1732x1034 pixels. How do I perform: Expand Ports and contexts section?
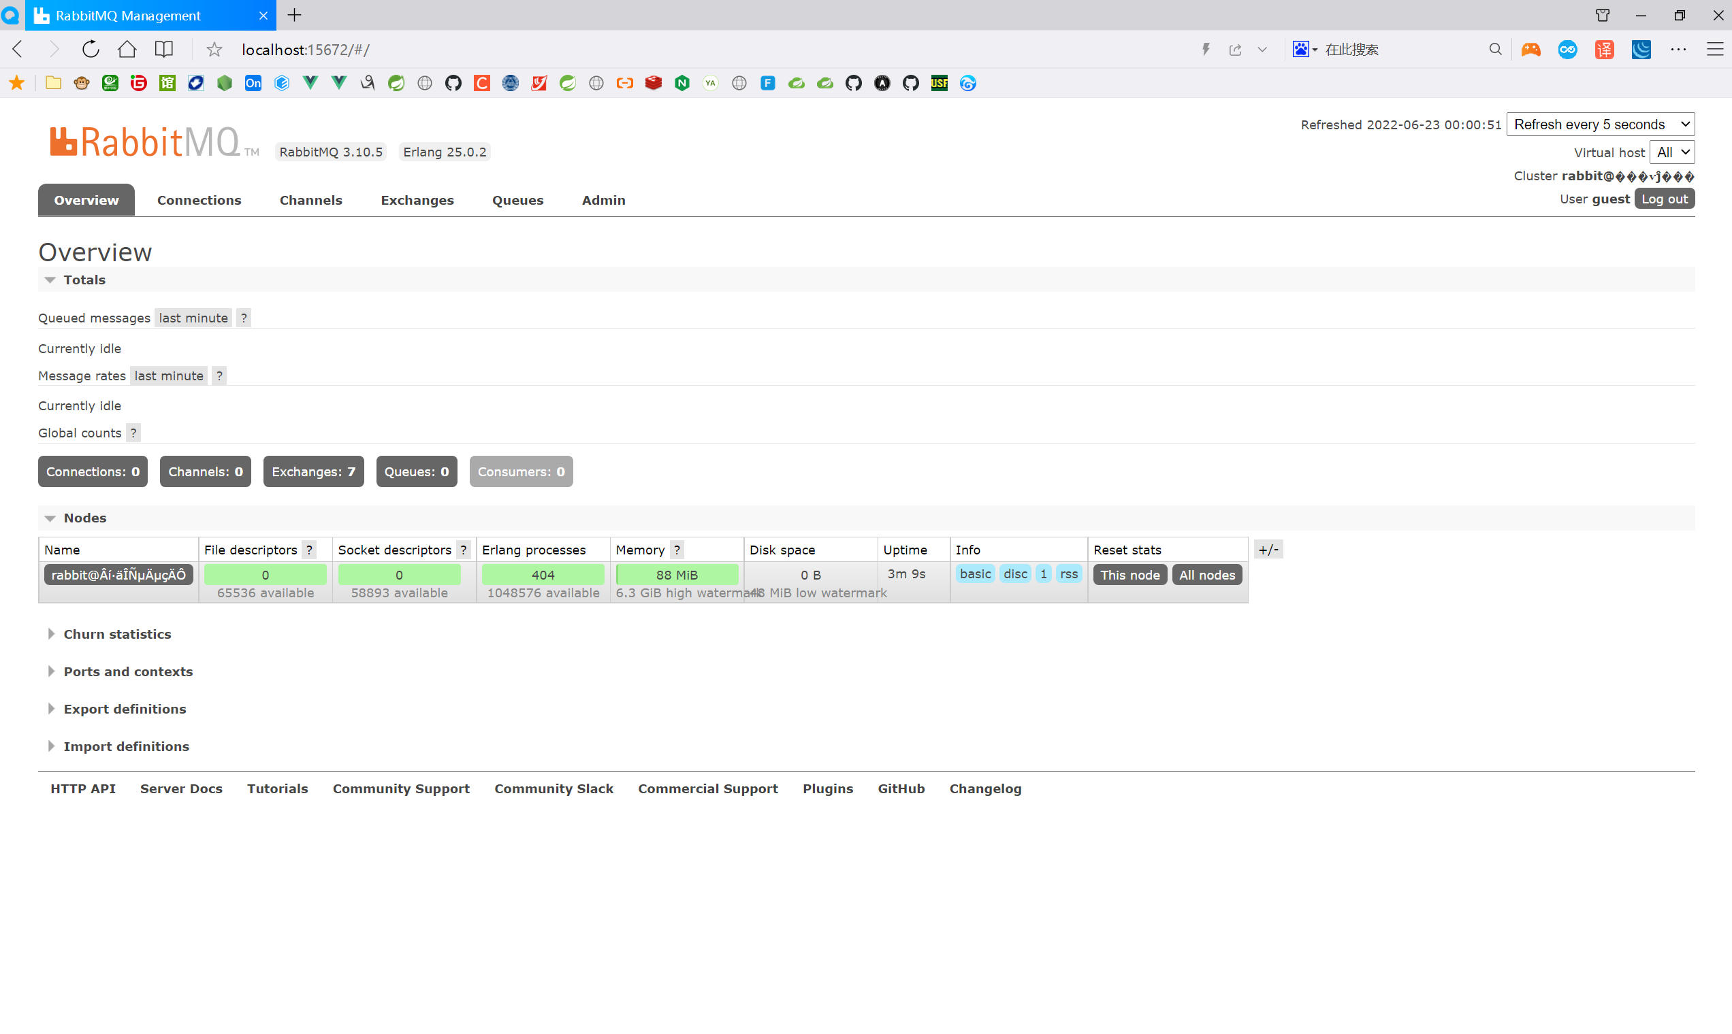tap(127, 671)
